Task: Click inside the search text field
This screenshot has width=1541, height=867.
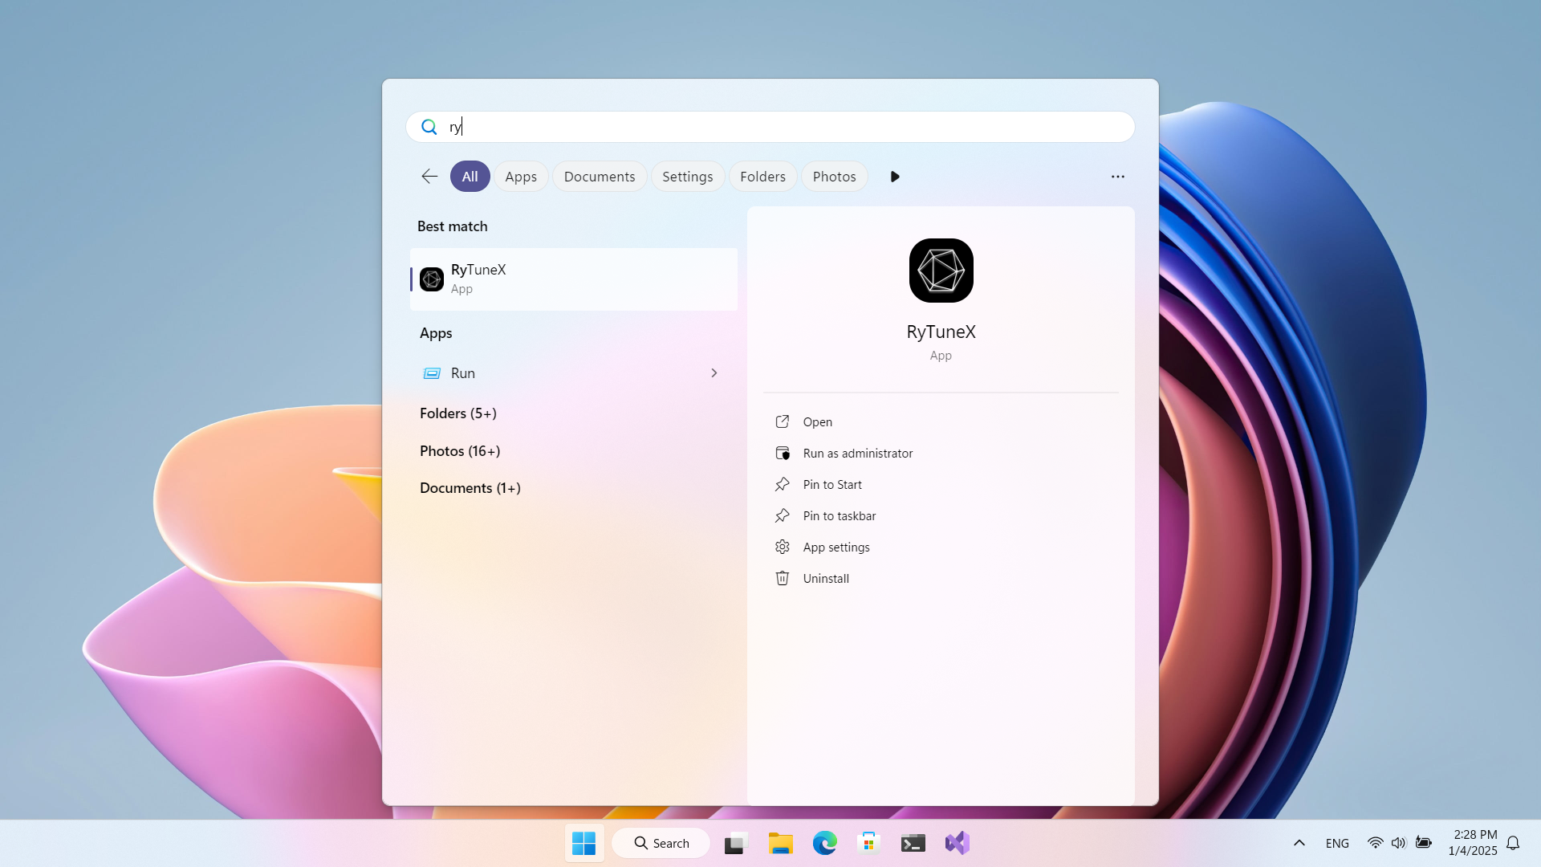Action: [x=770, y=127]
